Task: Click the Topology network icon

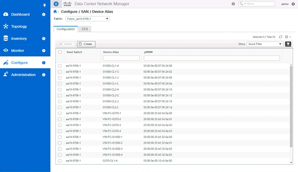Action: pyautogui.click(x=6, y=26)
